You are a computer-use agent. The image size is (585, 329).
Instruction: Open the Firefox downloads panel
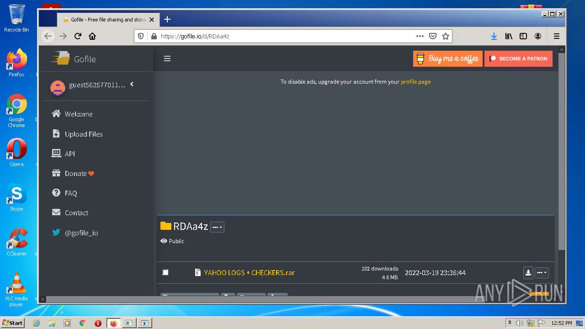coord(494,36)
